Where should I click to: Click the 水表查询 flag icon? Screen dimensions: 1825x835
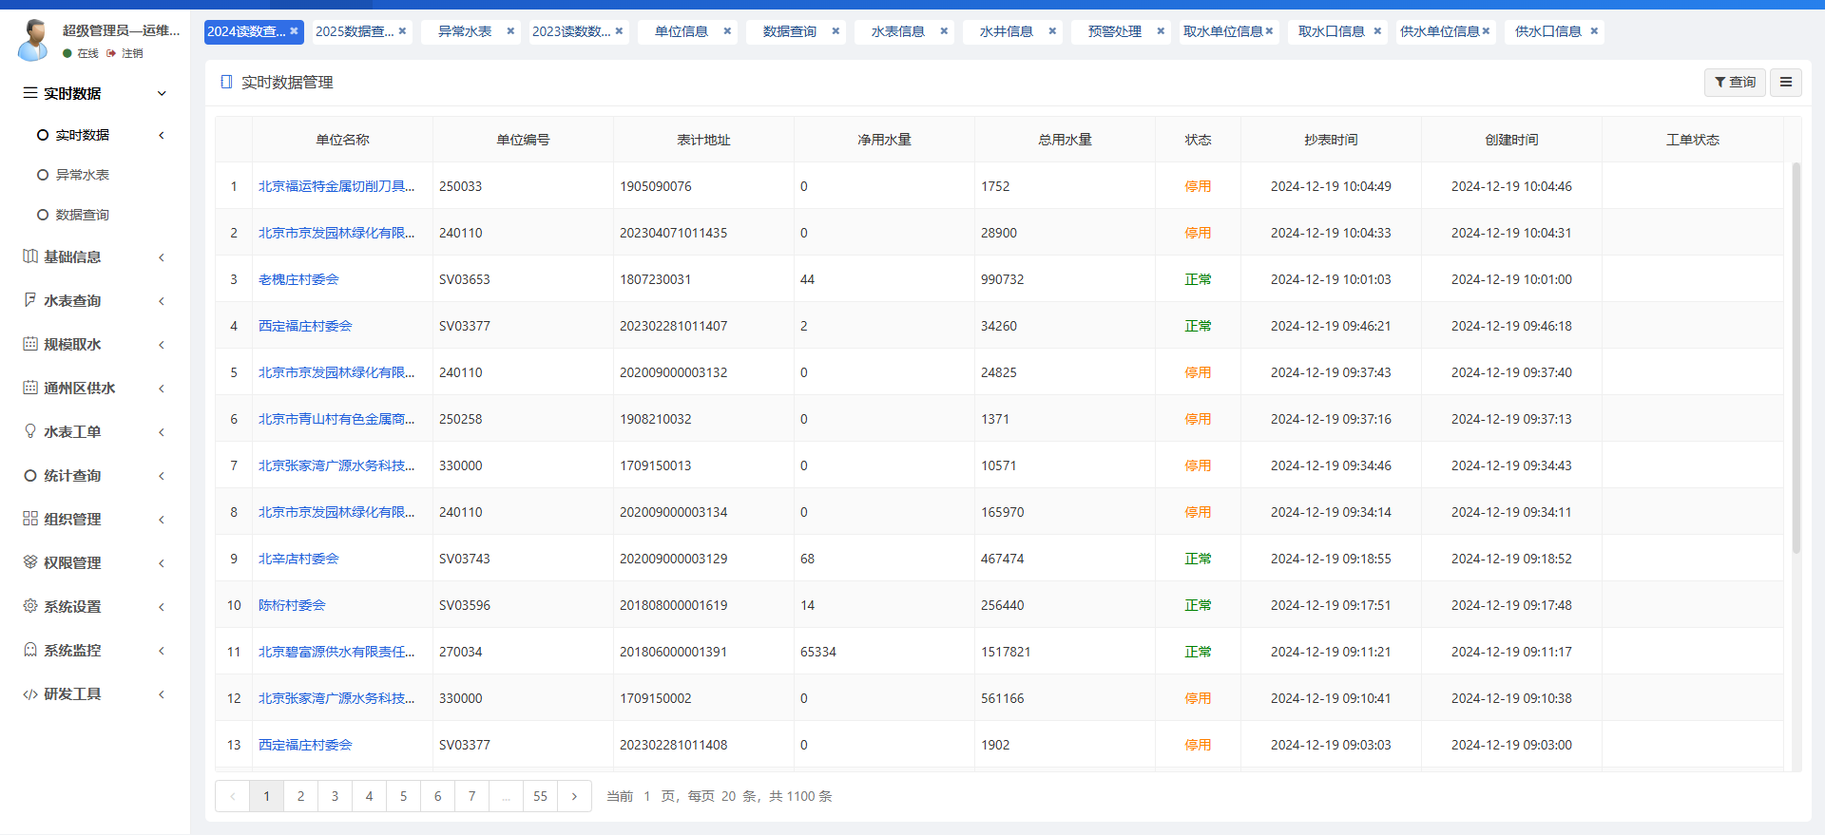pos(30,300)
